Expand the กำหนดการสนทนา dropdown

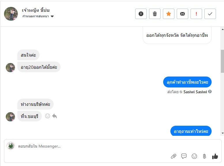pyautogui.click(x=52, y=16)
